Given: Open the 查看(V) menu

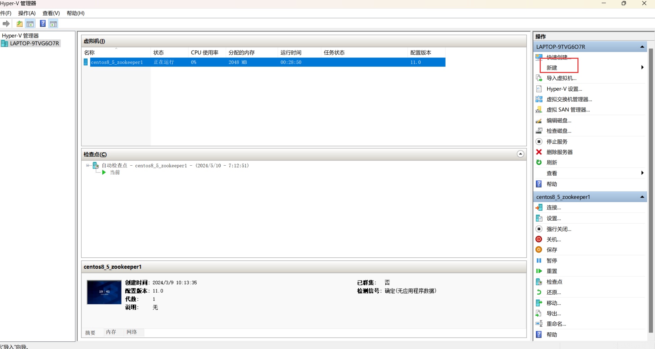Looking at the screenshot, I should (x=51, y=13).
